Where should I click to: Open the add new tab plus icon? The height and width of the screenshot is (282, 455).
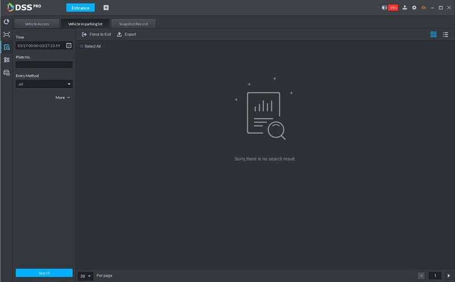pyautogui.click(x=106, y=8)
